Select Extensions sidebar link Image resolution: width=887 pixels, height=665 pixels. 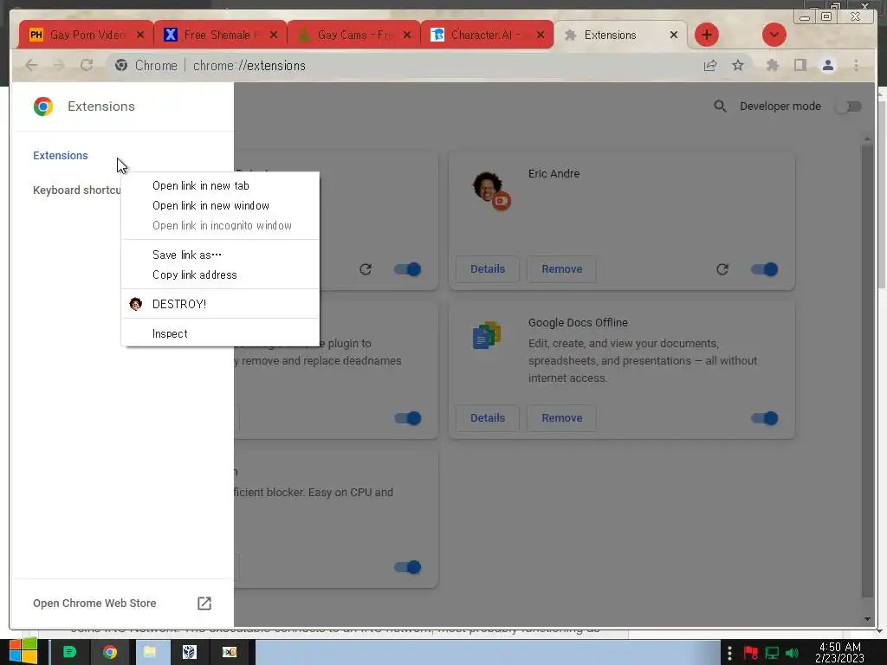pyautogui.click(x=61, y=156)
